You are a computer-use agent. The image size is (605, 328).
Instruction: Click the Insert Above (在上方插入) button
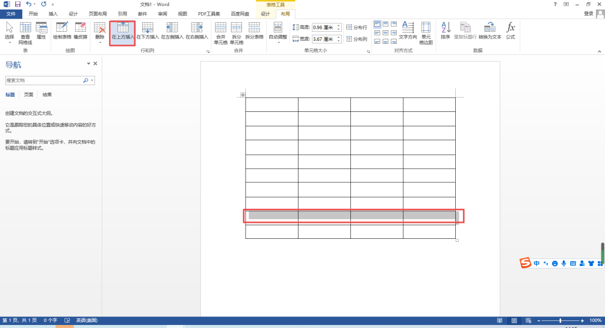[123, 31]
